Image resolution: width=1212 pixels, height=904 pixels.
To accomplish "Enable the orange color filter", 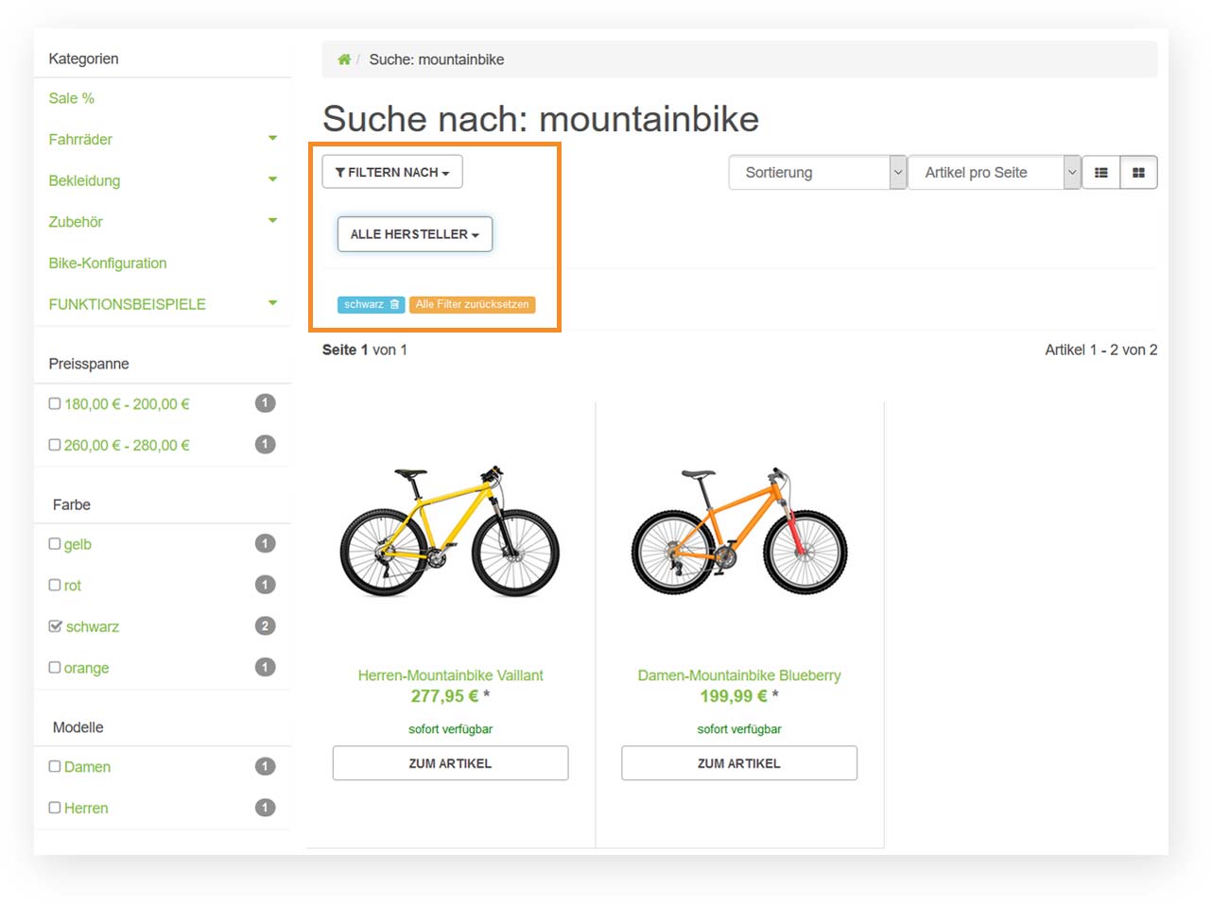I will pyautogui.click(x=55, y=667).
